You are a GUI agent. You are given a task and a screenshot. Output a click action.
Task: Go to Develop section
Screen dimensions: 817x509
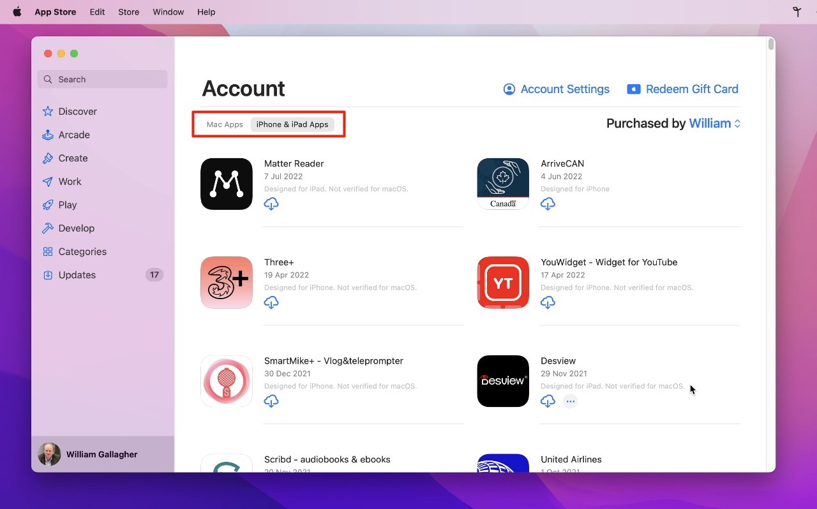pyautogui.click(x=76, y=228)
